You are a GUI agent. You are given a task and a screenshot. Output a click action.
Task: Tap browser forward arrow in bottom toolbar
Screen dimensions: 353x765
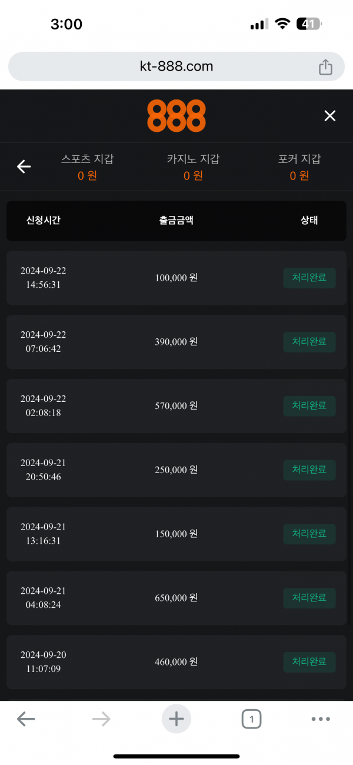[101, 719]
